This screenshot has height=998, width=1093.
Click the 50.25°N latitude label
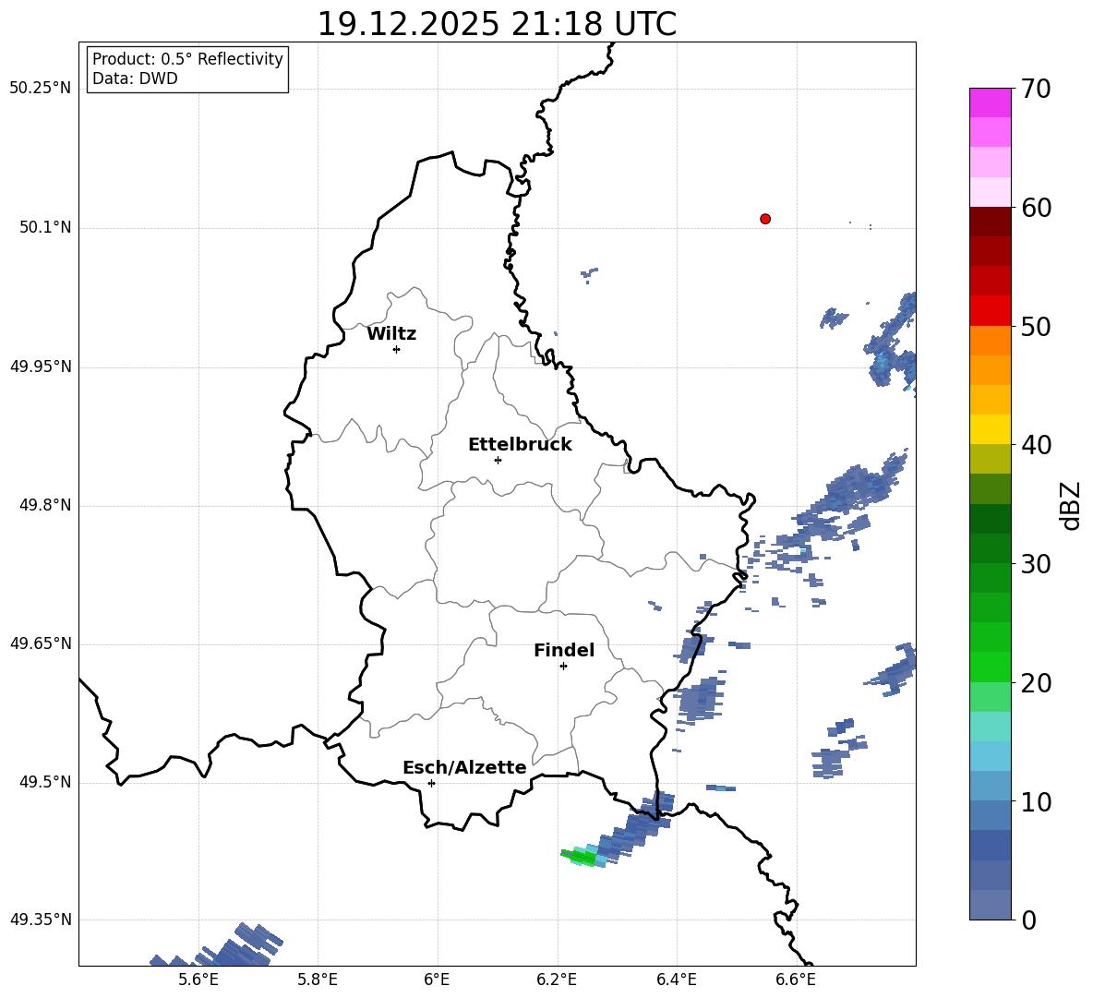coord(41,89)
